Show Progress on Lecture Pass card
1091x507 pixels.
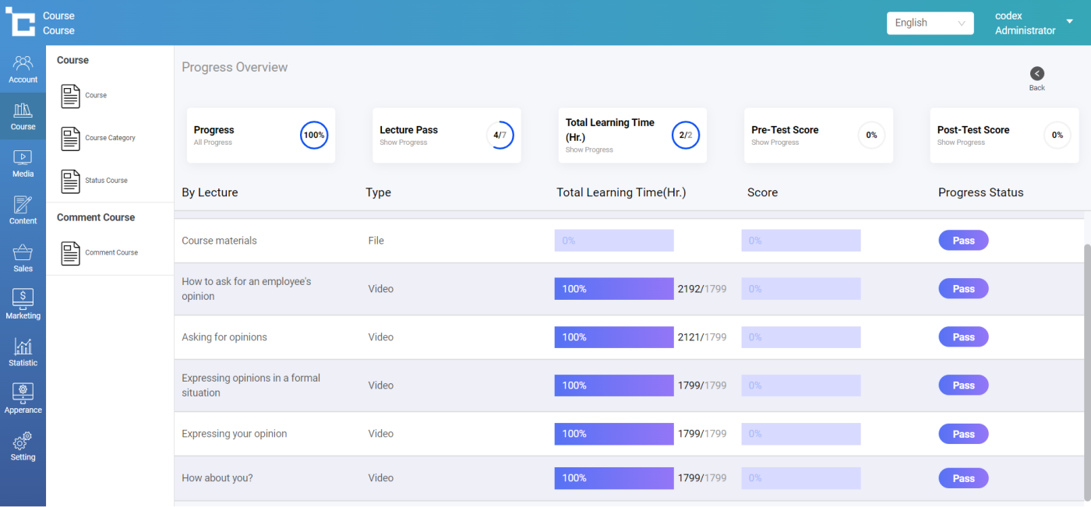(x=403, y=143)
